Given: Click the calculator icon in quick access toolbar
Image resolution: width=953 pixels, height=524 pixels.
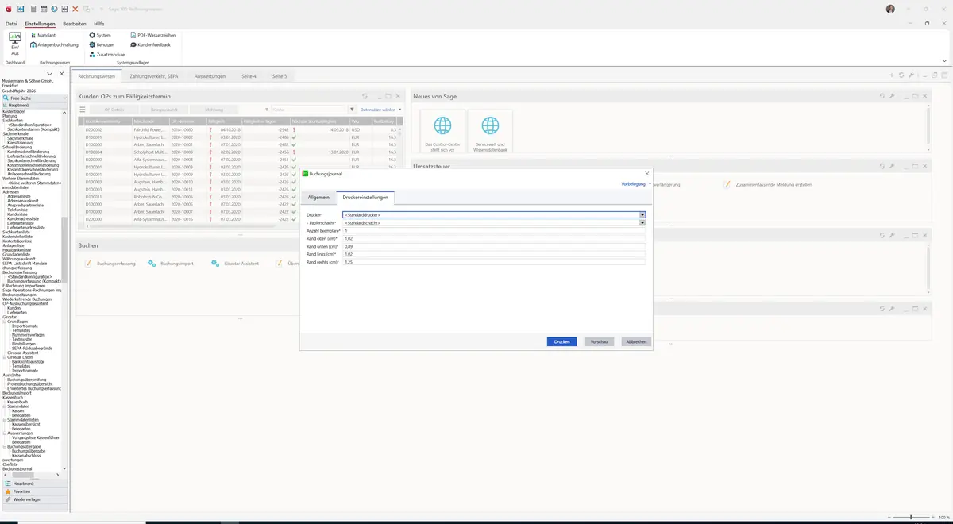Looking at the screenshot, I should point(33,9).
